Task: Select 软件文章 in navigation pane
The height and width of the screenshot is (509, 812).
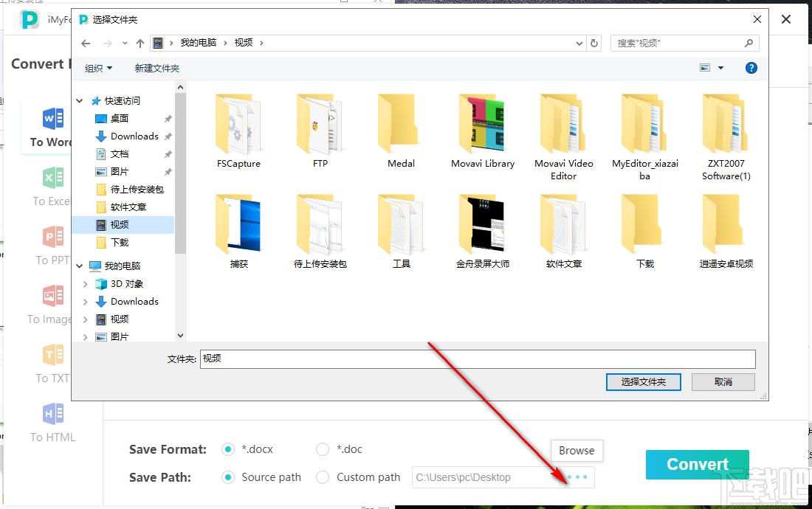Action: pos(128,207)
